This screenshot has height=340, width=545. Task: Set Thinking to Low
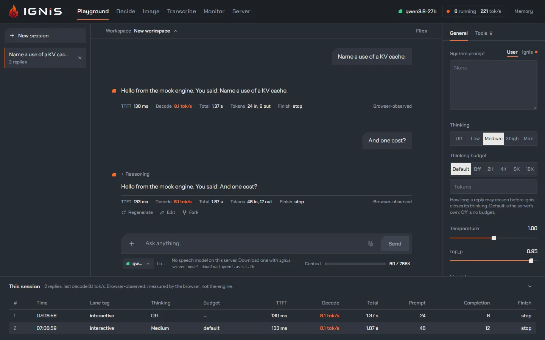tap(475, 139)
